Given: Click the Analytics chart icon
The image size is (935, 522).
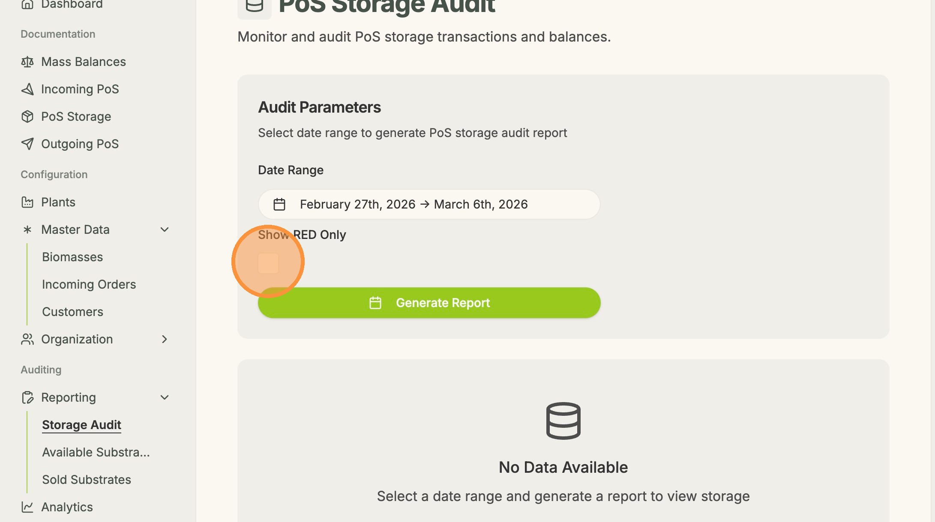Looking at the screenshot, I should (27, 507).
